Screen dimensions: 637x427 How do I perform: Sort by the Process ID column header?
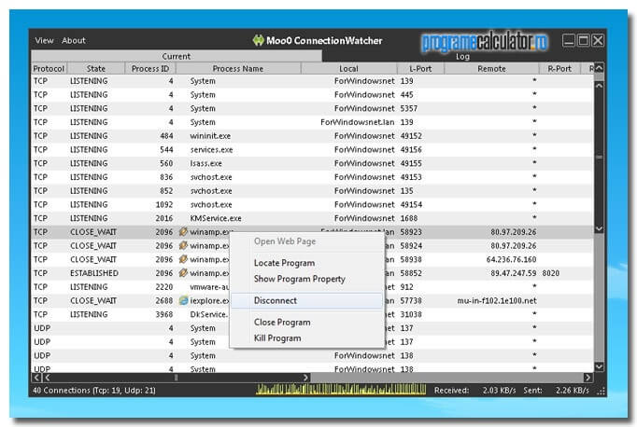click(x=149, y=69)
